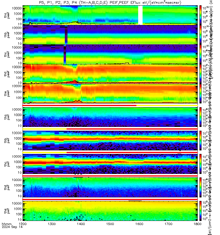Select the 'tha peif' panel label
The image size is (220, 235).
pyautogui.click(x=7, y=117)
